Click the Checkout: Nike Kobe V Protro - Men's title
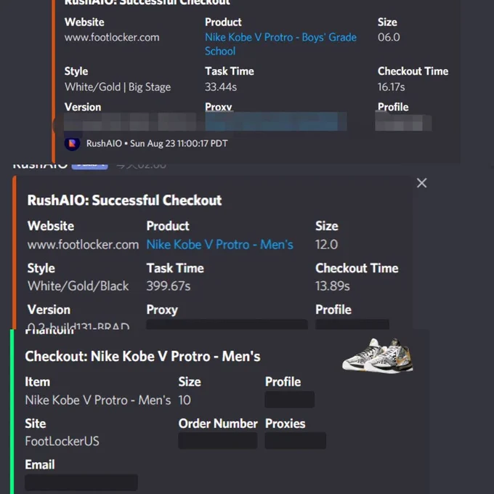494x494 pixels. [x=142, y=357]
